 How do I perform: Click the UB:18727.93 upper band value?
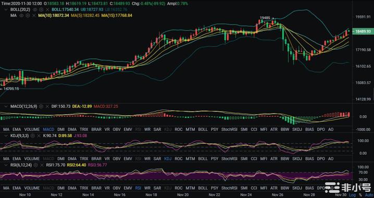[x=92, y=9]
